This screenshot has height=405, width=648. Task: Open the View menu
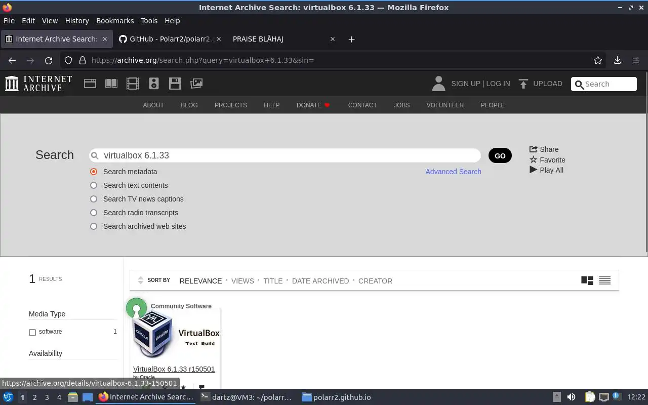tap(50, 21)
